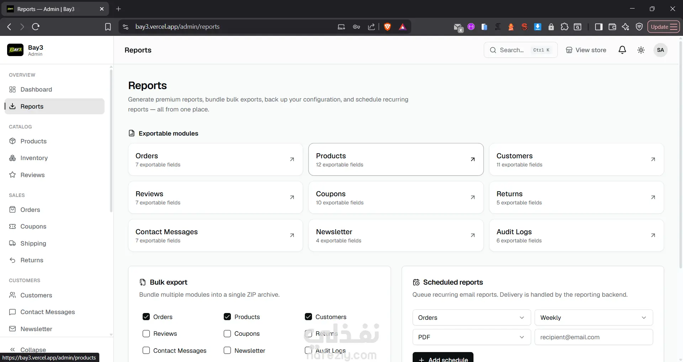Screen dimensions: 683x362
Task: Close the Reports — Admin tab
Action: [x=102, y=9]
